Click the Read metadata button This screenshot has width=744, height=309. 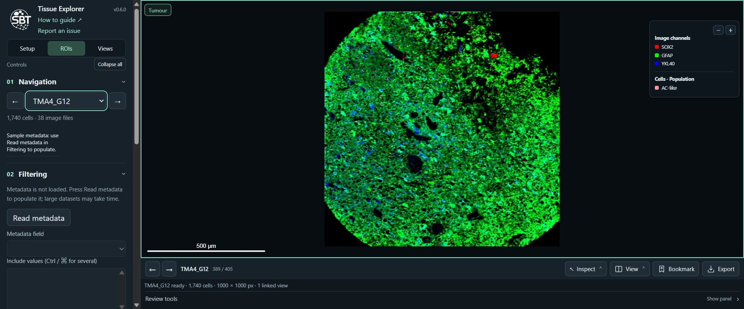[39, 218]
